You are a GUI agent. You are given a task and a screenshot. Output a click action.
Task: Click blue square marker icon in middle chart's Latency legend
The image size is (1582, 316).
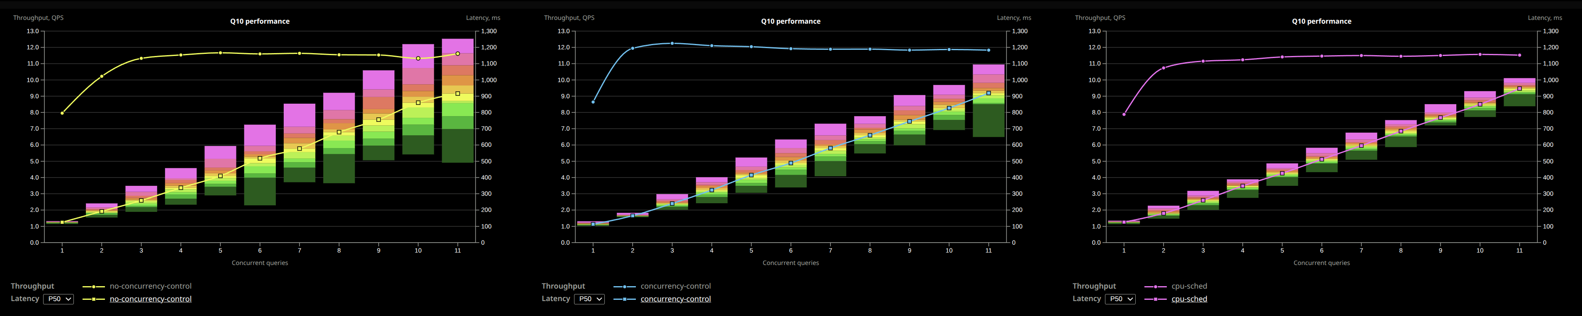[624, 299]
